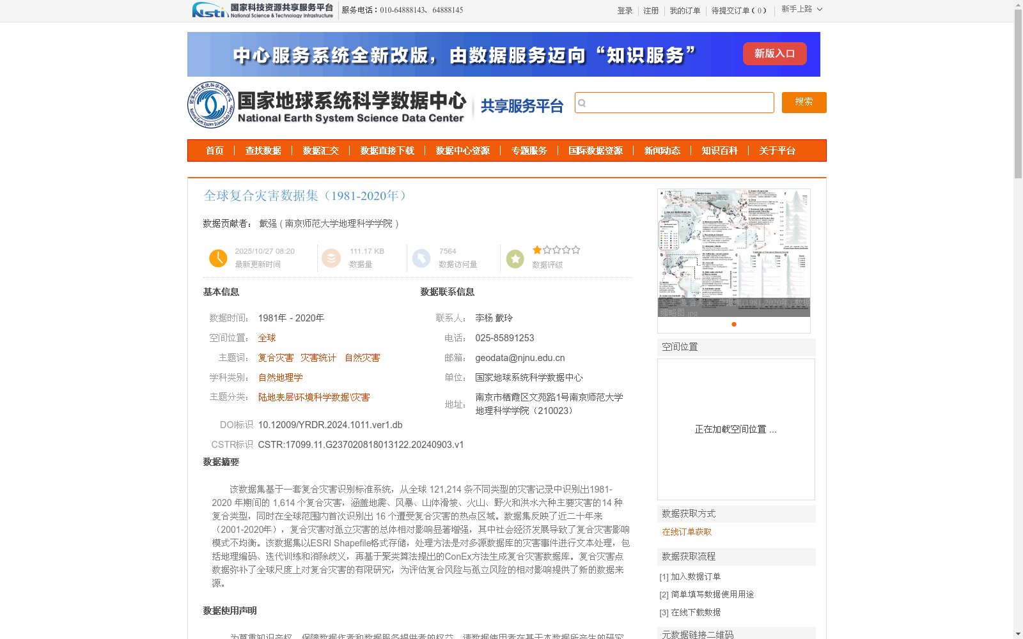Viewport: 1023px width, 639px height.
Task: Open the 数据汇交 menu item
Action: pos(321,151)
